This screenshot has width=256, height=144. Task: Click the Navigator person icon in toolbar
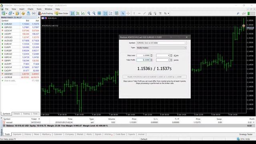coord(28,13)
